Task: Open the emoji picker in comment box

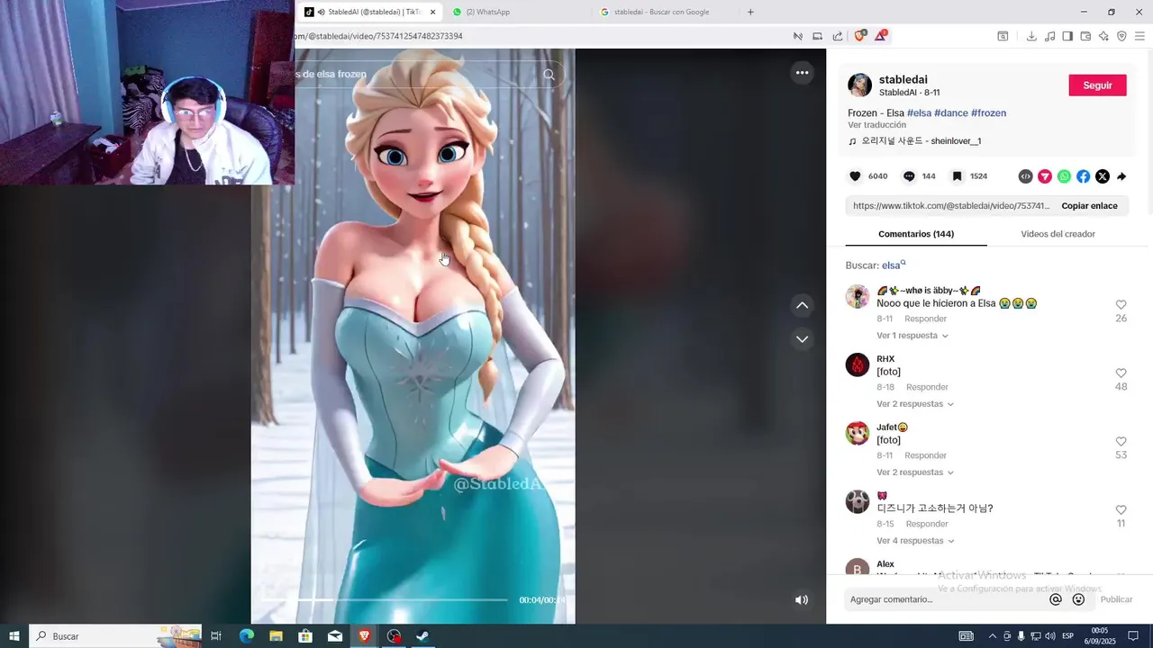Action: click(x=1078, y=599)
